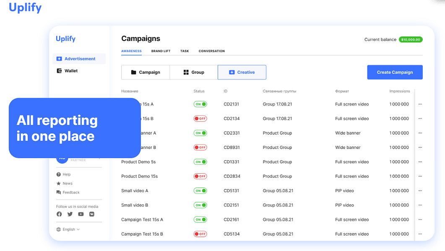Open more options for Campaign Test 15s A
The width and height of the screenshot is (445, 251).
420,220
